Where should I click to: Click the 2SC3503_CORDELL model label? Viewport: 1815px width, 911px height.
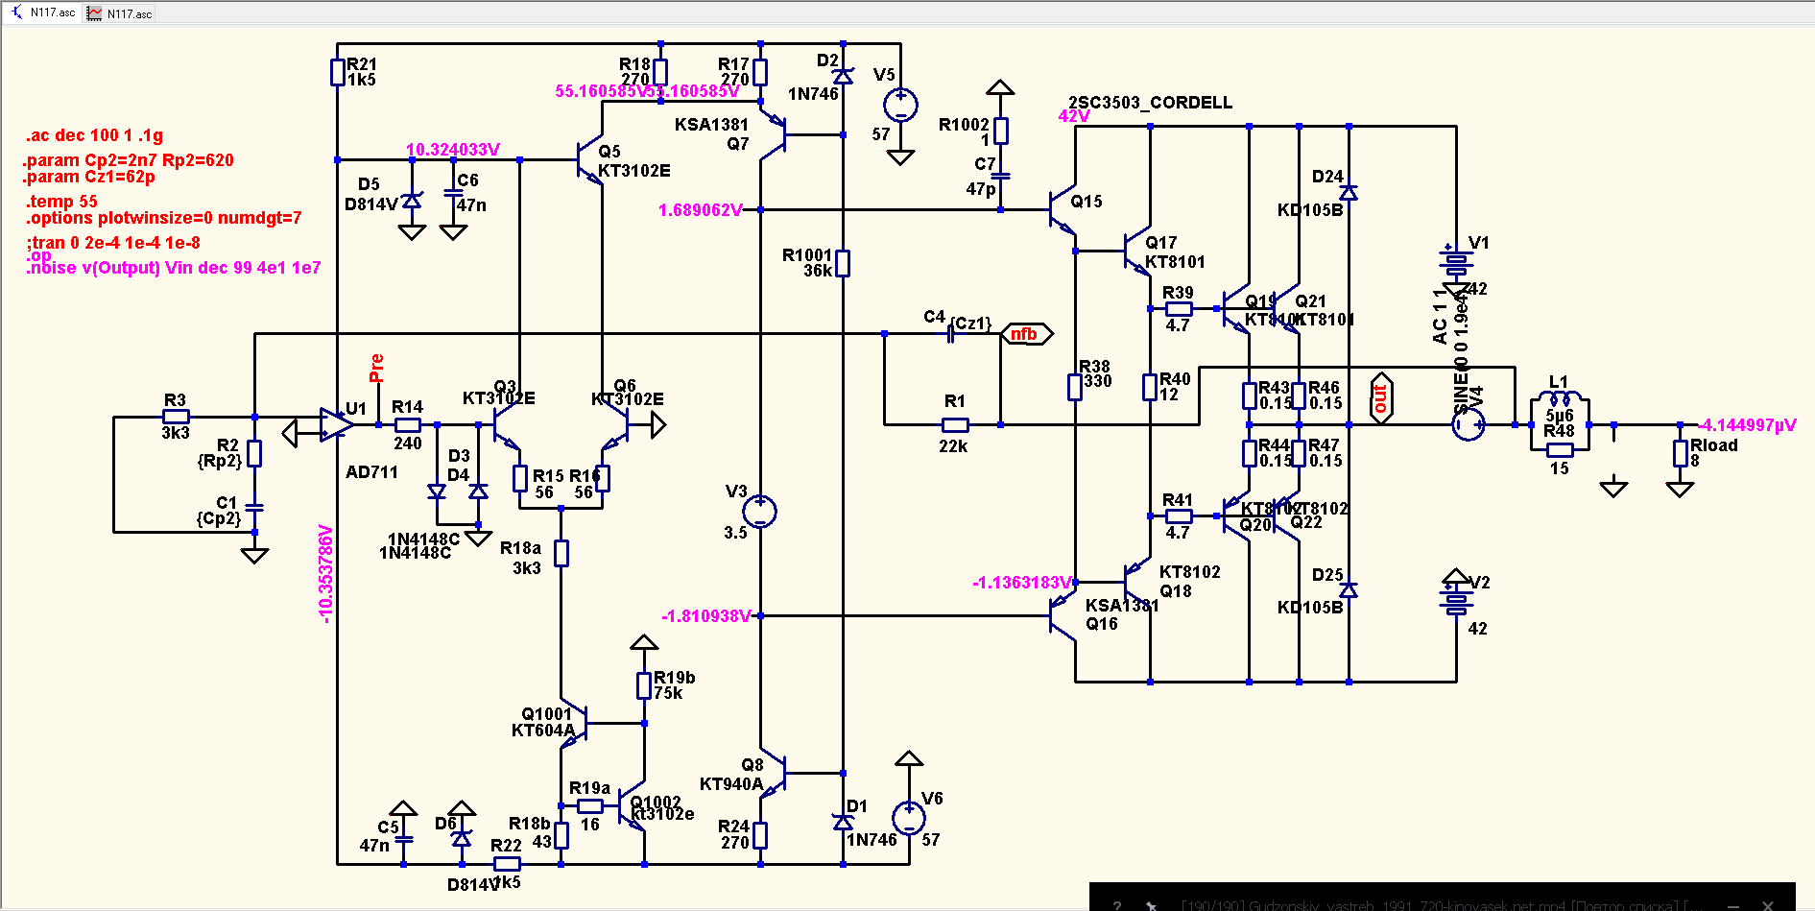(1150, 103)
